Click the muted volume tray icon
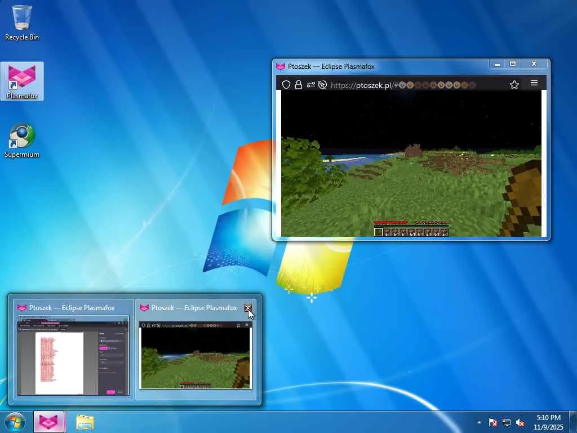The height and width of the screenshot is (433, 577). click(x=520, y=423)
